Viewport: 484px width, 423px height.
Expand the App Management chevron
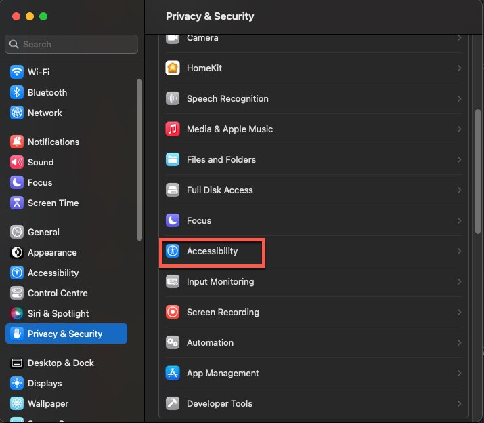(x=460, y=374)
